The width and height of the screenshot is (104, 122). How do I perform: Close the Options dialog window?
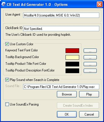click(100, 4)
